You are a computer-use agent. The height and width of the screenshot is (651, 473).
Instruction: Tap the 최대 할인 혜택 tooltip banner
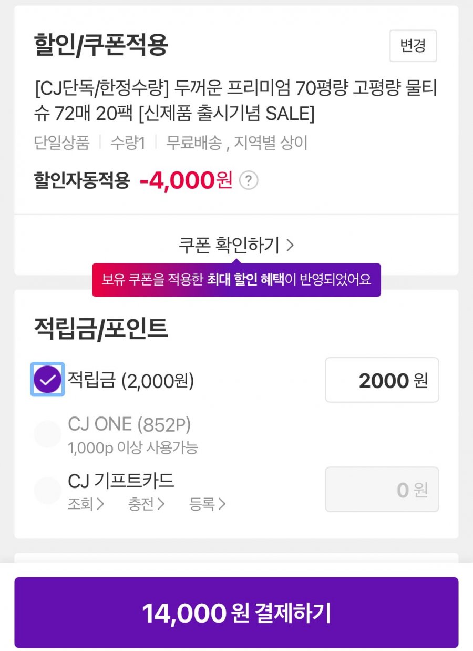click(x=236, y=280)
